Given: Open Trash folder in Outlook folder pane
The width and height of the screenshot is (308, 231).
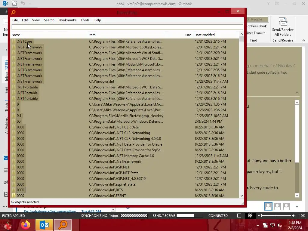Looking at the screenshot, I should [6, 106].
